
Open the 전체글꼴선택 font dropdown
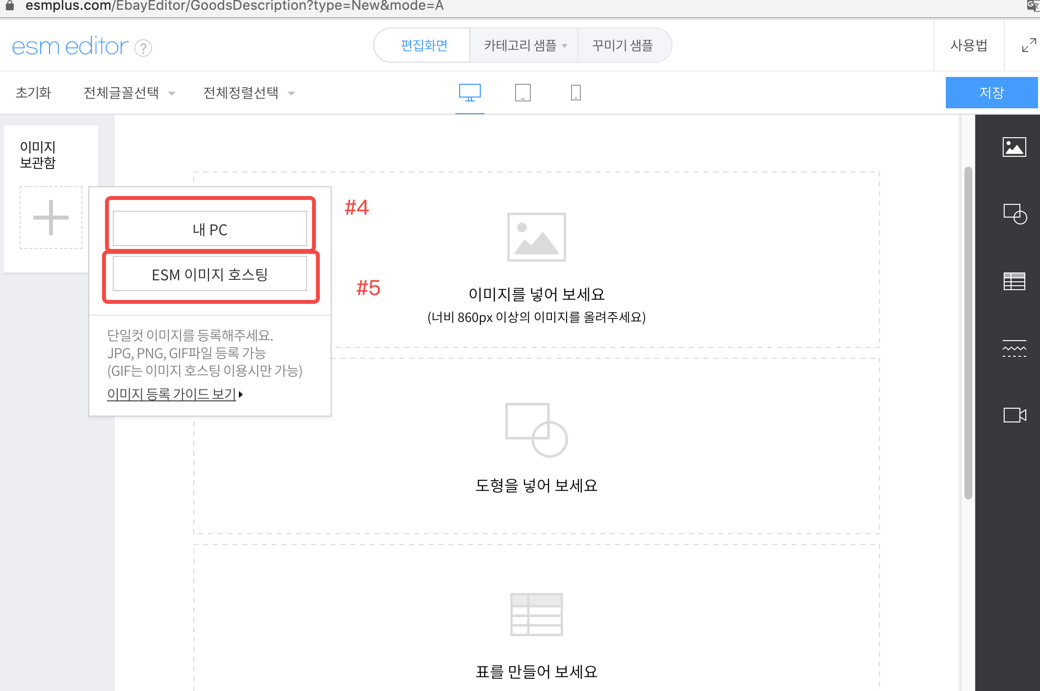(129, 93)
